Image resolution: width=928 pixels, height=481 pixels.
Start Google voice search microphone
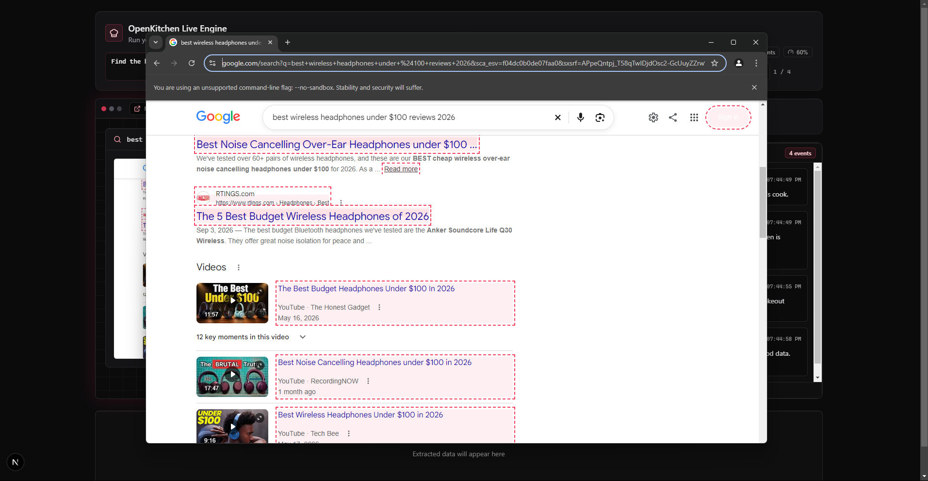tap(581, 117)
